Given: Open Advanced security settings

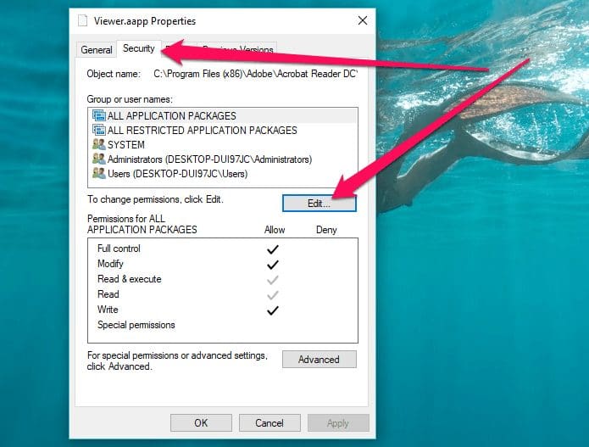Looking at the screenshot, I should (319, 360).
